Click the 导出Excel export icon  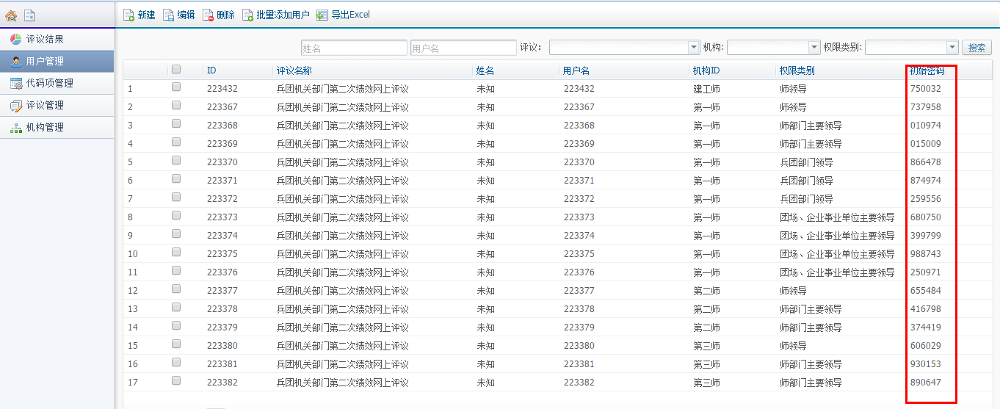(x=322, y=15)
